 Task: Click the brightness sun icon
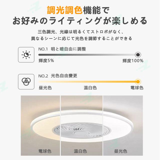(26, 55)
